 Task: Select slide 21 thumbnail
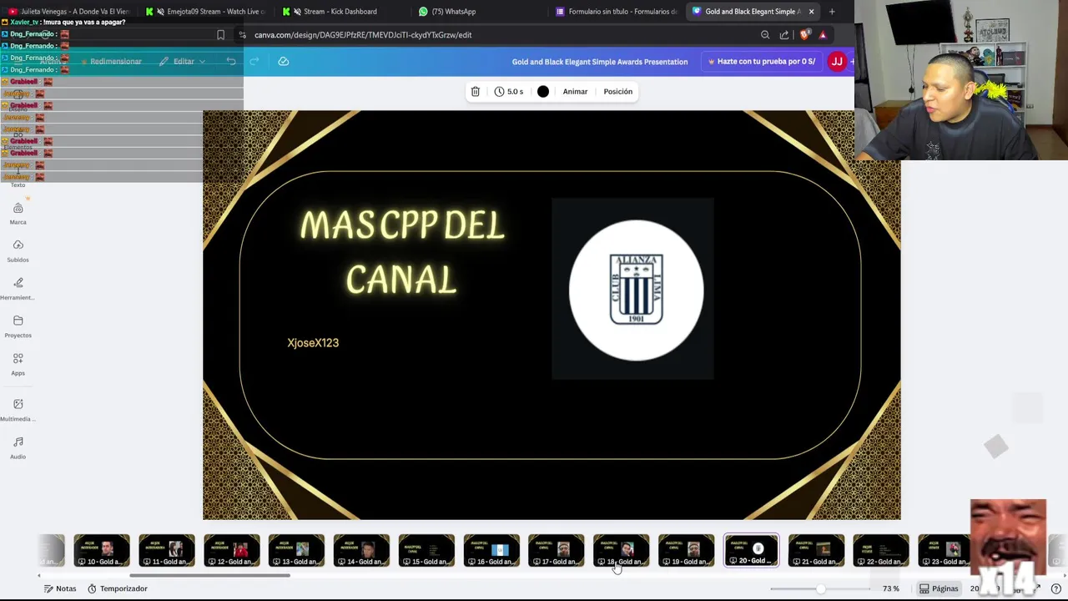coord(816,551)
